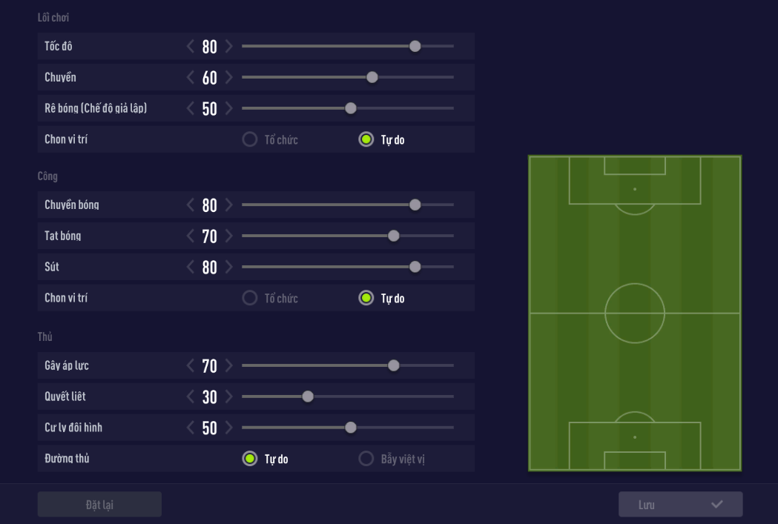
Task: Choose Bẫy việt vị for Đường thủ
Action: pyautogui.click(x=366, y=459)
